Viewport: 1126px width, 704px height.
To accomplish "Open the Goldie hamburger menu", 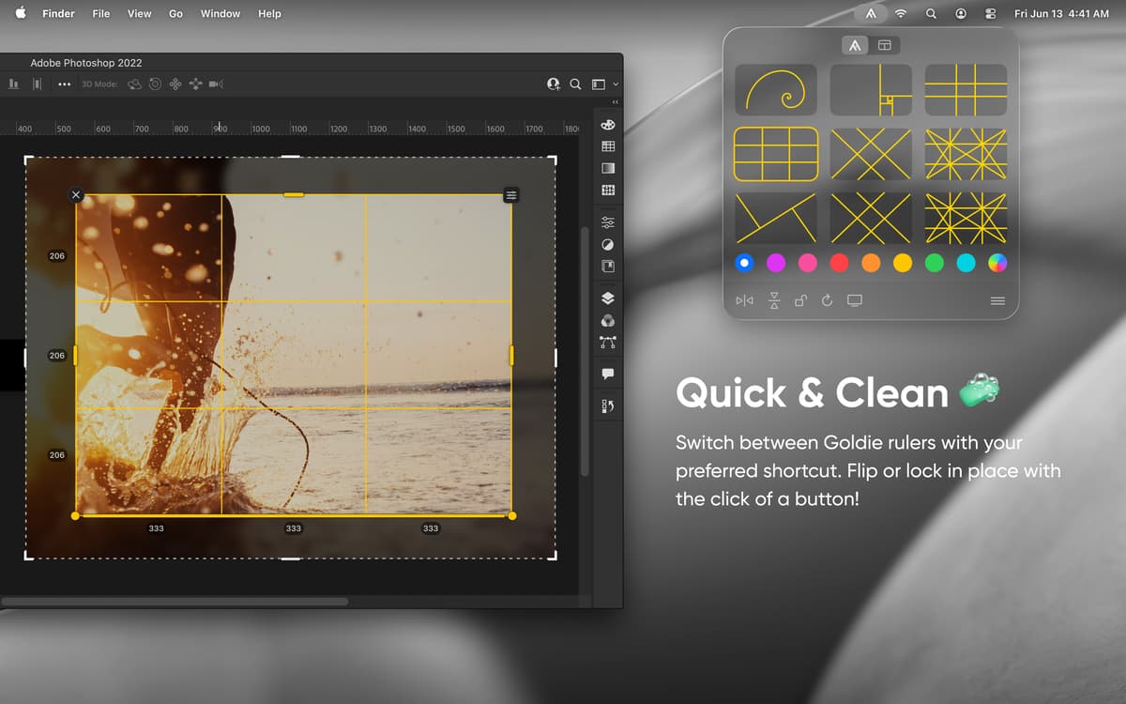I will pyautogui.click(x=997, y=301).
